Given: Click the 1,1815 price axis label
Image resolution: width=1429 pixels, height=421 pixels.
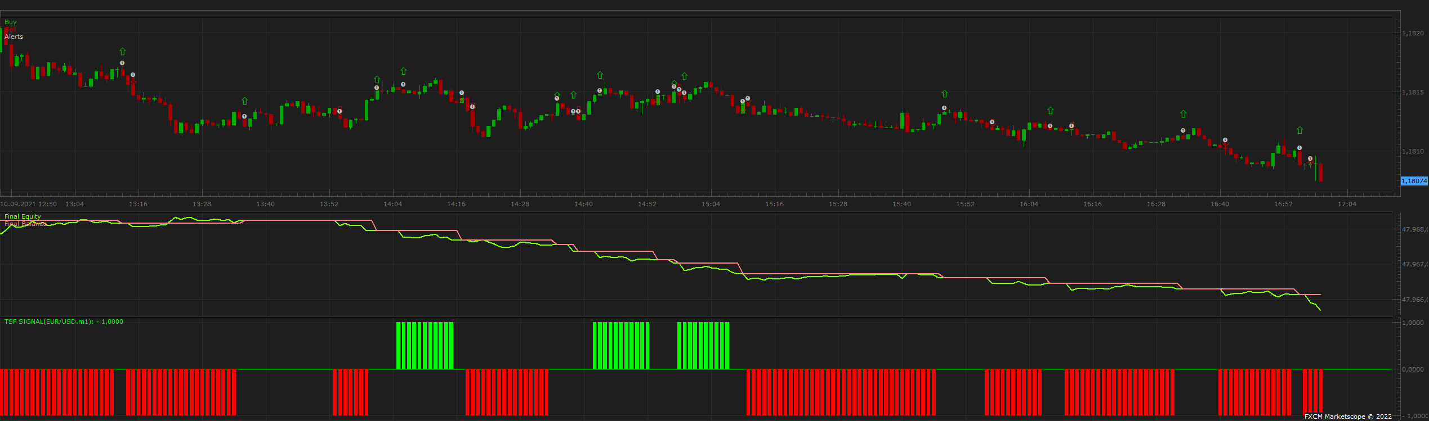Looking at the screenshot, I should point(1413,92).
